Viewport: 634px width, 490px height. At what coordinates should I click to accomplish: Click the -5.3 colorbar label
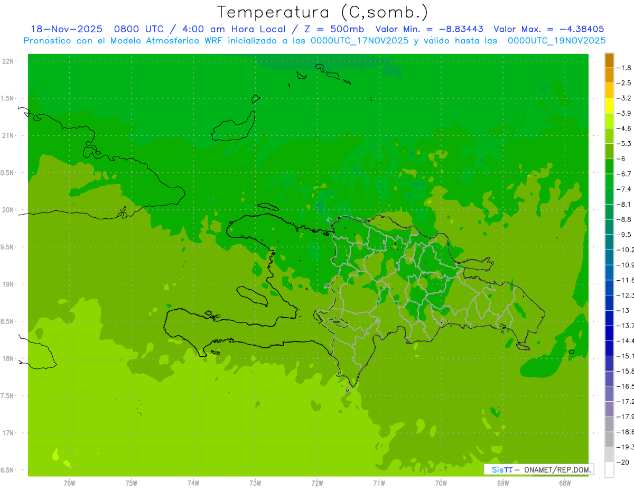point(624,144)
